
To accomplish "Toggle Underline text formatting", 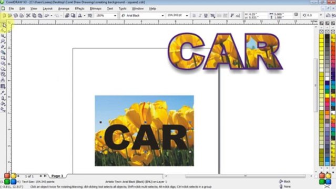I will coord(206,16).
